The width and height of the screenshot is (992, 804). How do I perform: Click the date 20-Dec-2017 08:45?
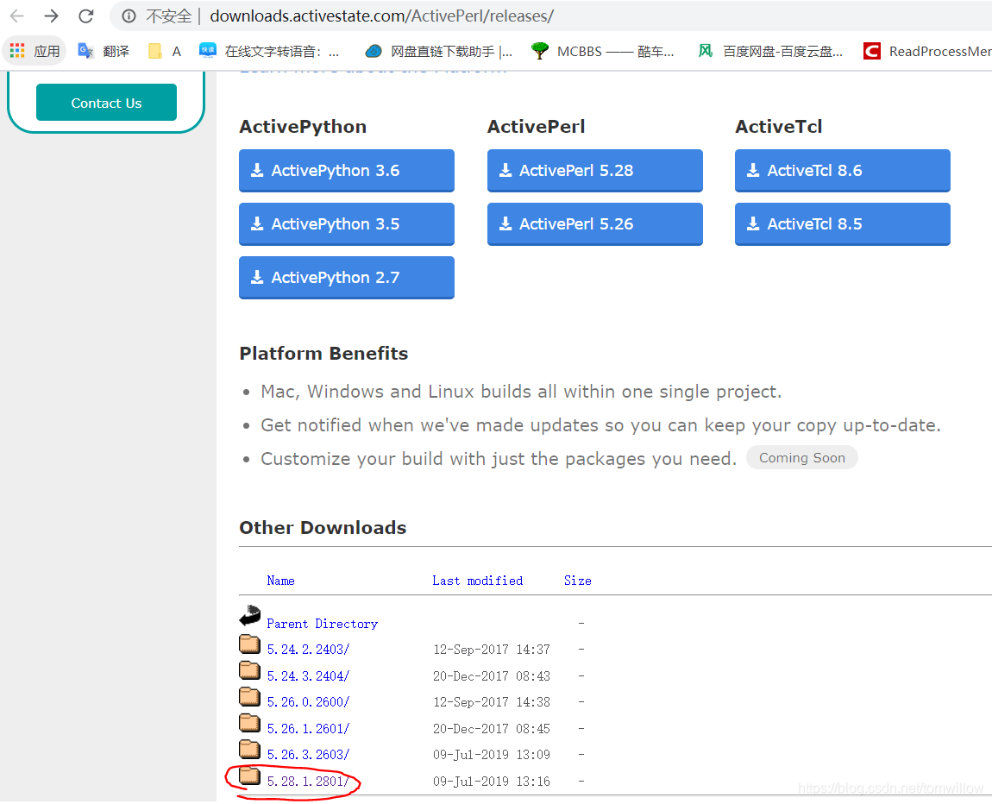(492, 729)
